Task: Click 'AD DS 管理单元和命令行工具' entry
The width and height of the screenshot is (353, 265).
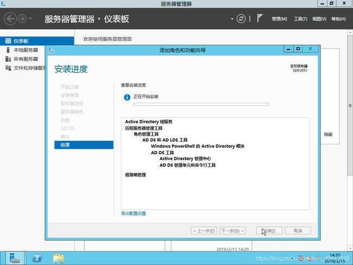Action: (187, 165)
